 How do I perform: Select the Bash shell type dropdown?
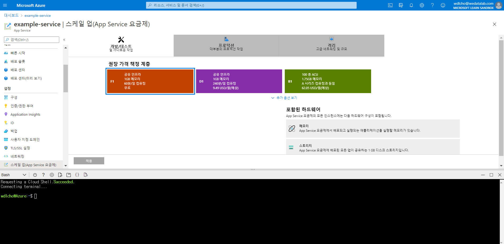(14, 175)
